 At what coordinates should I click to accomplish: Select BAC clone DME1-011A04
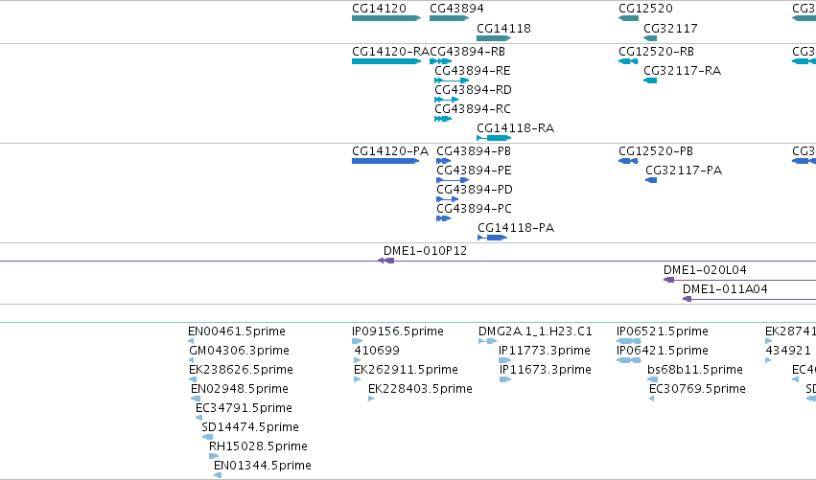tap(725, 289)
